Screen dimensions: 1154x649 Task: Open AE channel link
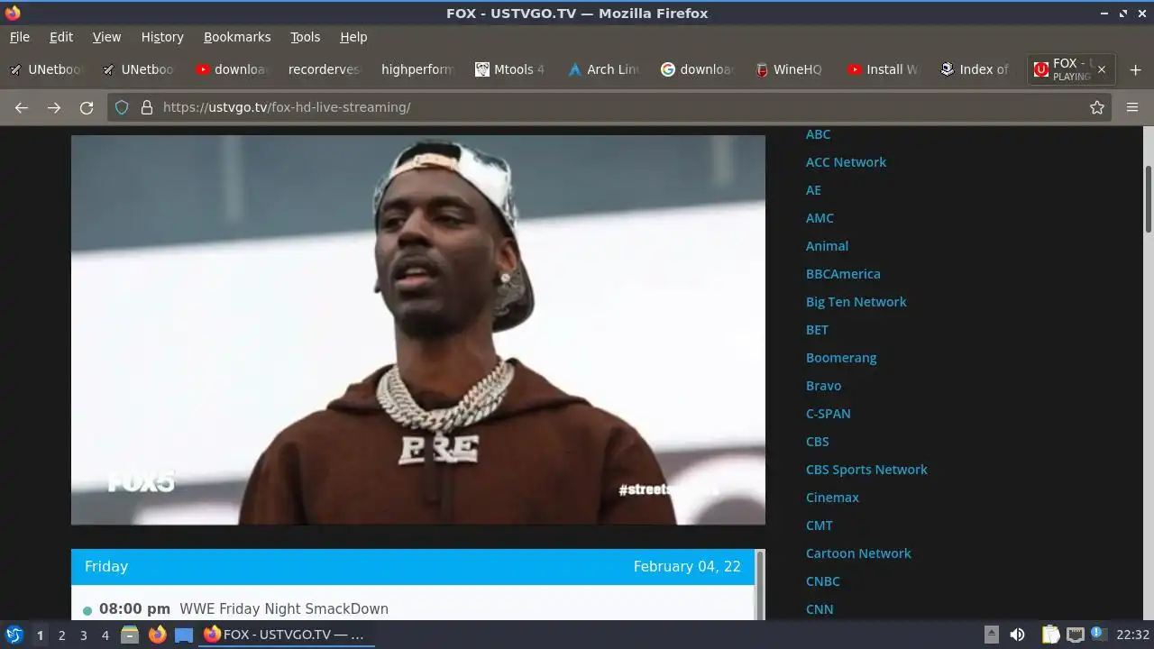(813, 190)
